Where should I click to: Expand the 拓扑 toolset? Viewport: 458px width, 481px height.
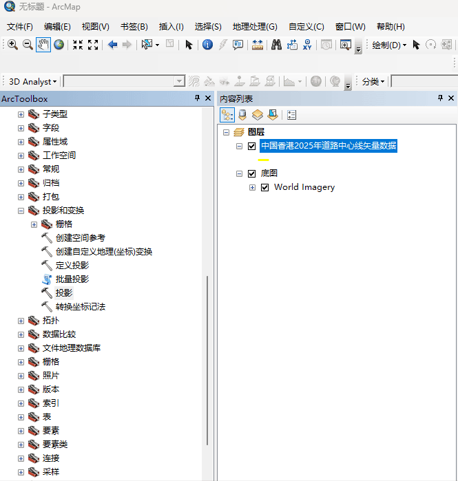pos(21,321)
